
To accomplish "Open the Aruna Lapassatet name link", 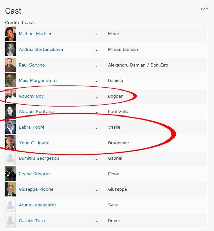I will (37, 205).
